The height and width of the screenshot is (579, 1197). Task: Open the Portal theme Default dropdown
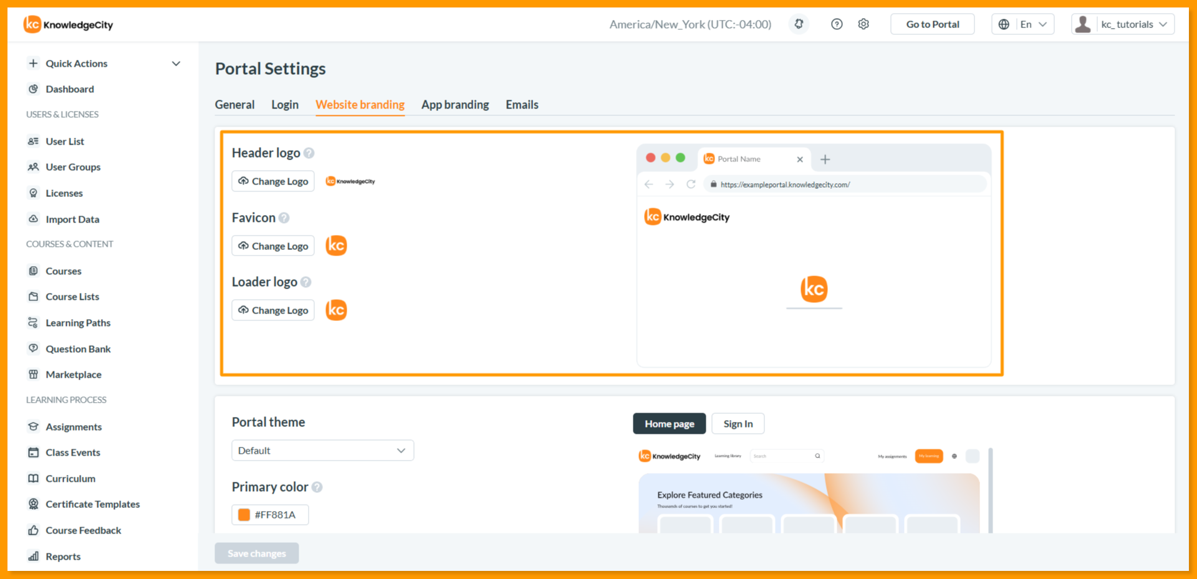pos(323,451)
